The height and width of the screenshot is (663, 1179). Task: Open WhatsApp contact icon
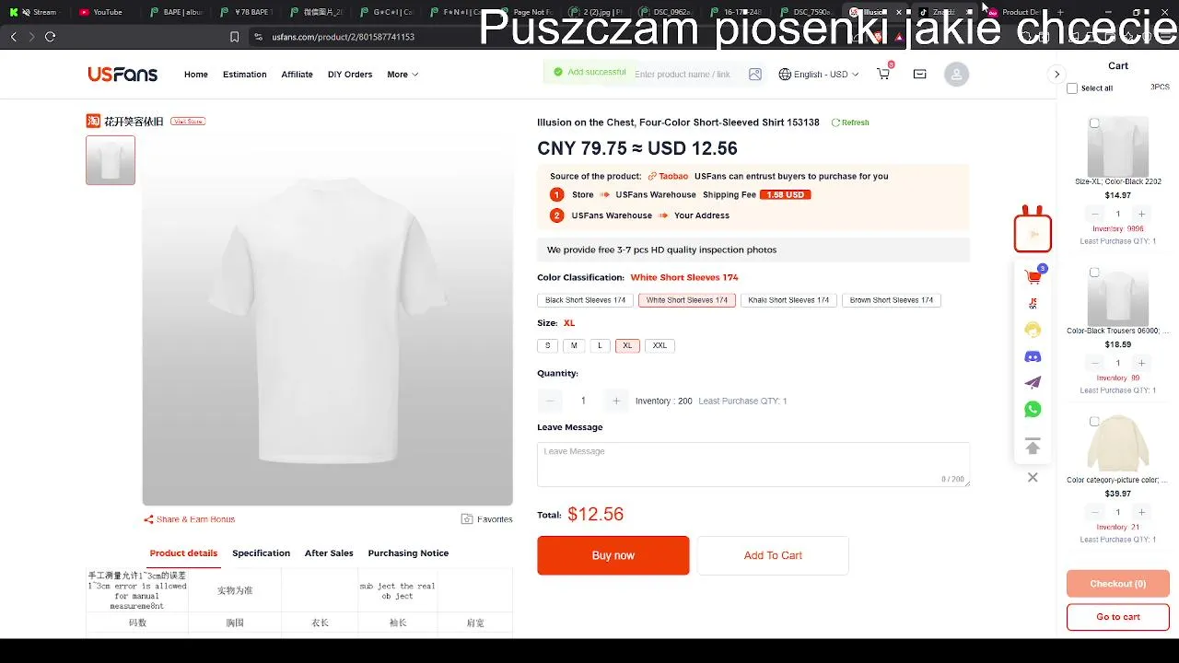pos(1033,409)
